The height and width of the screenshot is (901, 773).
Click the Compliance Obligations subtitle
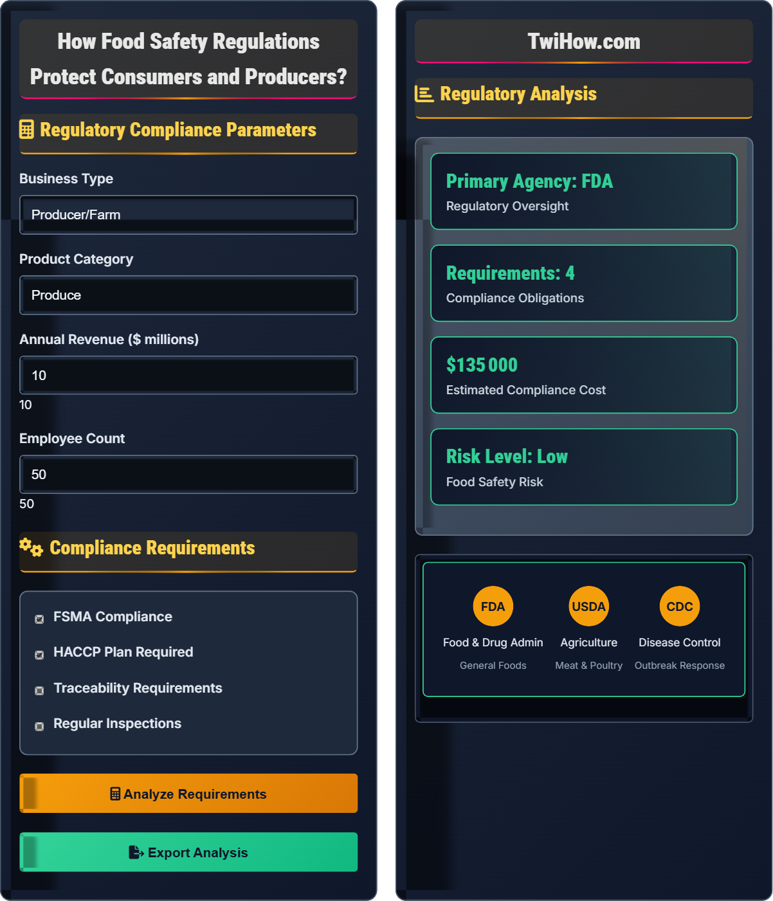coord(515,298)
